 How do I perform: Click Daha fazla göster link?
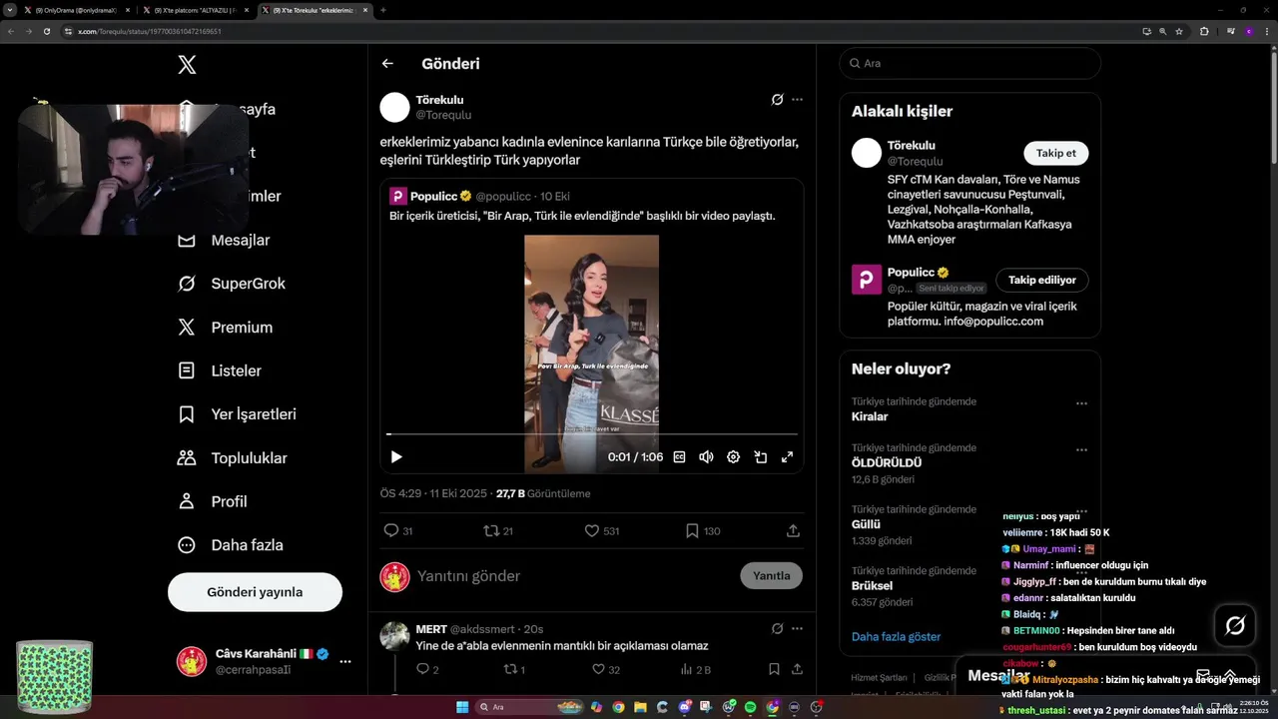(x=896, y=636)
